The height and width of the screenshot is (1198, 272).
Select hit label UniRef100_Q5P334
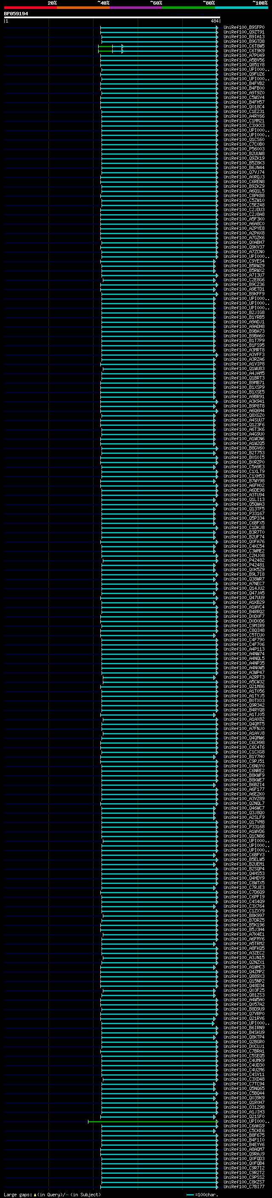244,518
